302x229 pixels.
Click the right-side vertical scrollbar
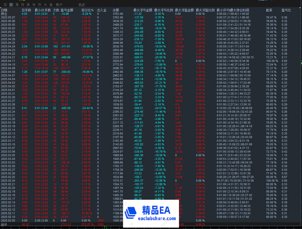pos(300,112)
